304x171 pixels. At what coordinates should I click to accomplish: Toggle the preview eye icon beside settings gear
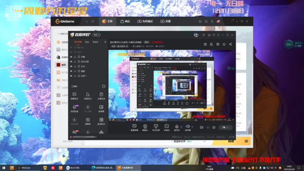[208, 127]
